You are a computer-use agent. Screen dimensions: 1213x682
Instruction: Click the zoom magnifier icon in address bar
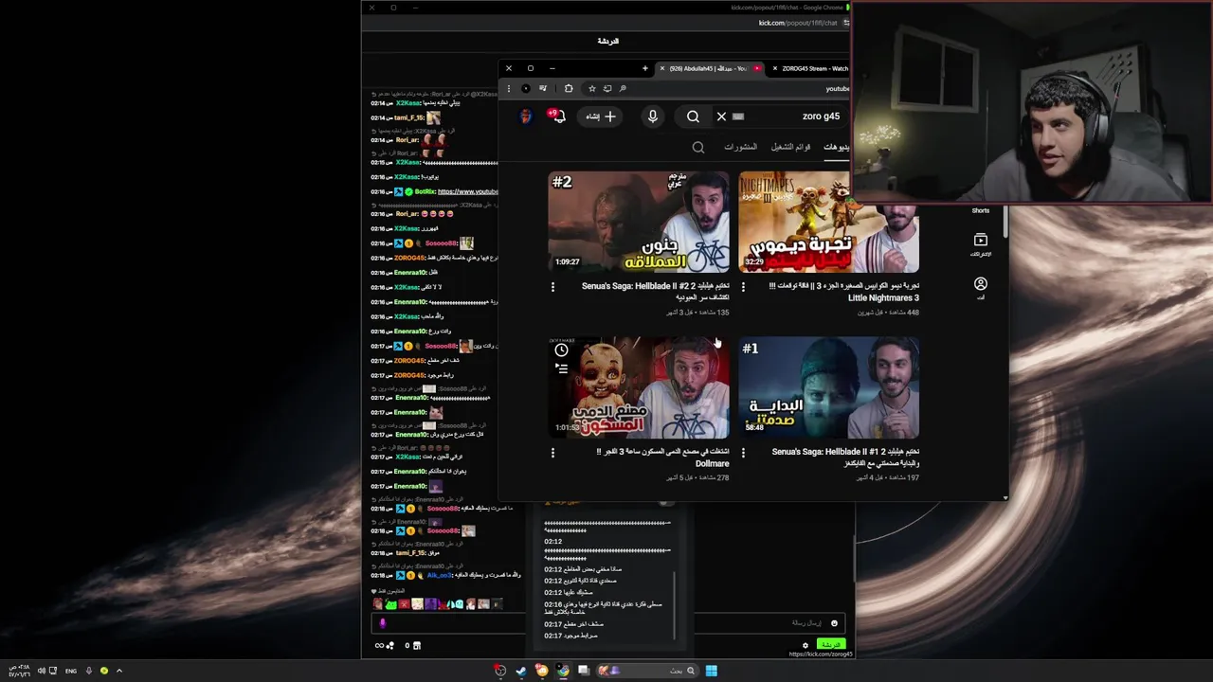623,89
